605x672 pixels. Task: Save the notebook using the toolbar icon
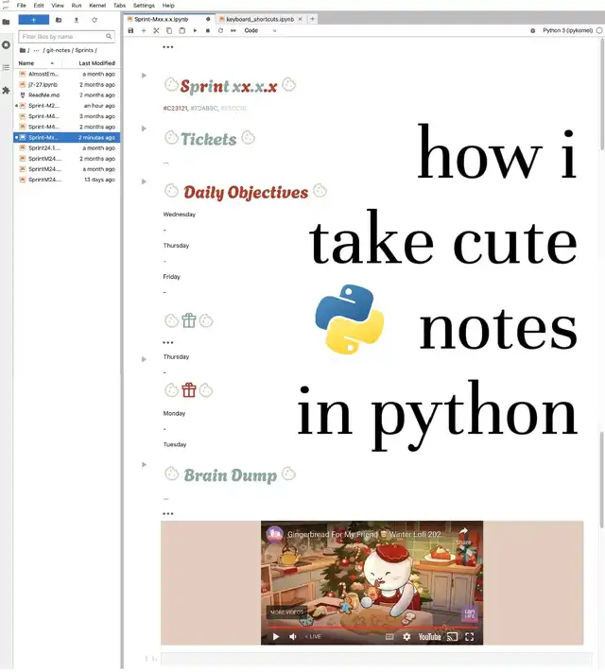pos(130,30)
